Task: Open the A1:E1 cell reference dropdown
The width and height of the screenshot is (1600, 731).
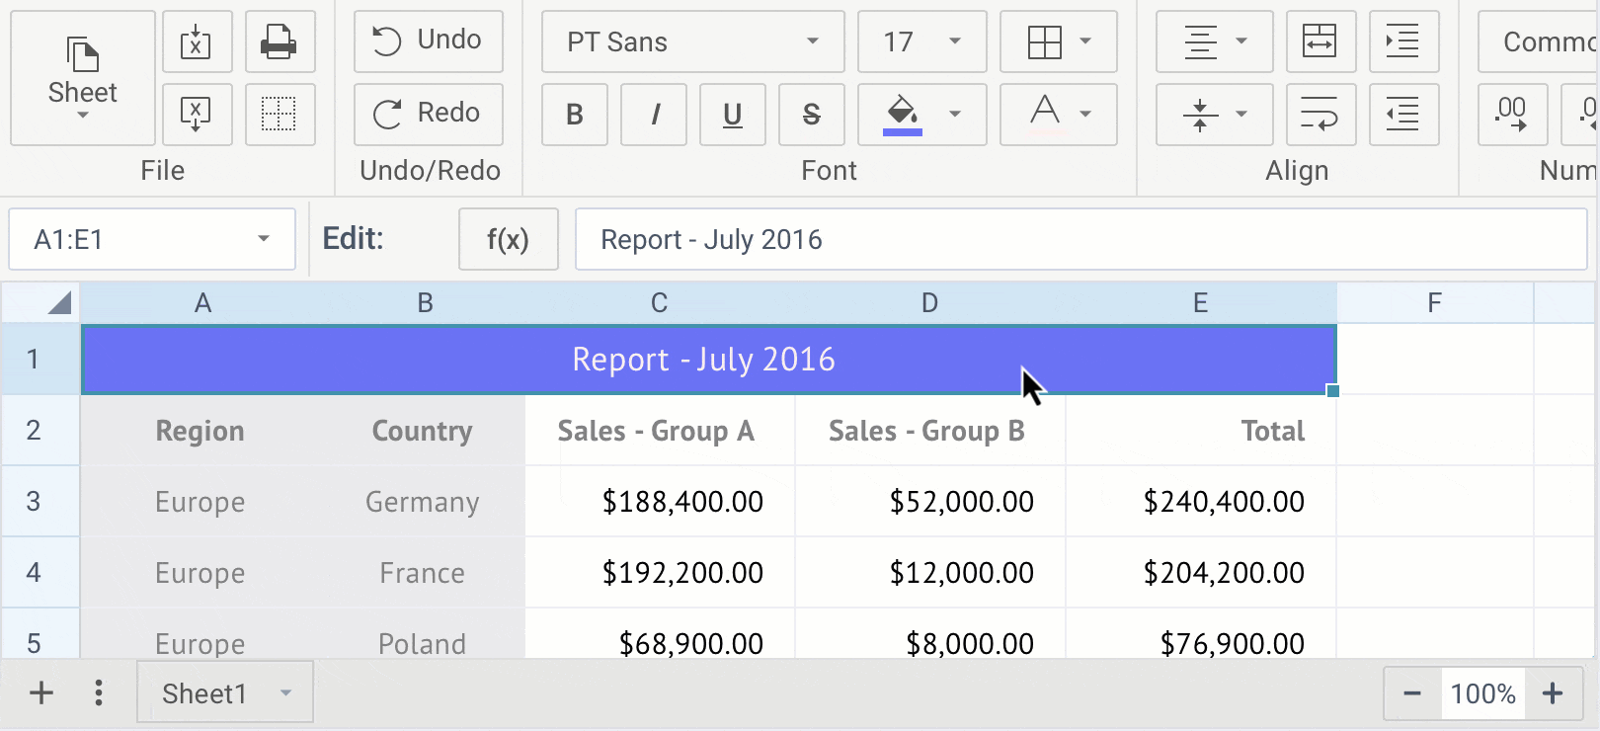Action: [x=263, y=239]
